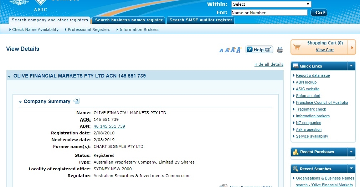Click former name CHART SIGNALS PTY LTD
The width and height of the screenshot is (360, 187).
click(118, 146)
